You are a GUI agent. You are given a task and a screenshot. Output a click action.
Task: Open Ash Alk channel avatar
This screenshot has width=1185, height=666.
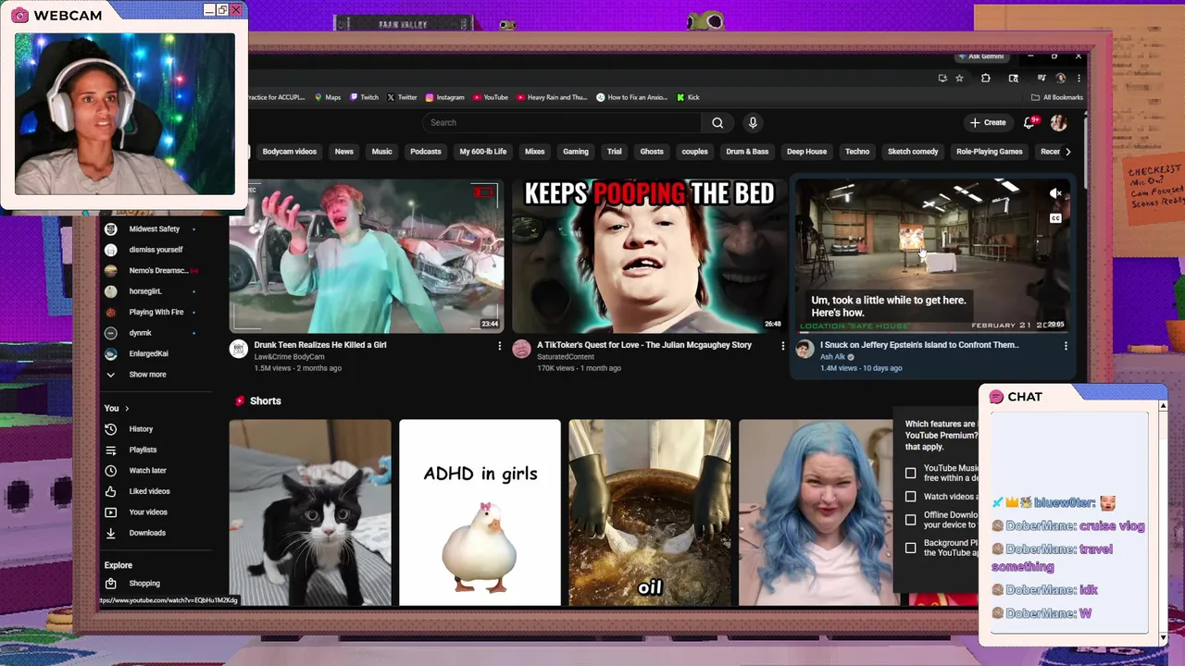pos(805,349)
